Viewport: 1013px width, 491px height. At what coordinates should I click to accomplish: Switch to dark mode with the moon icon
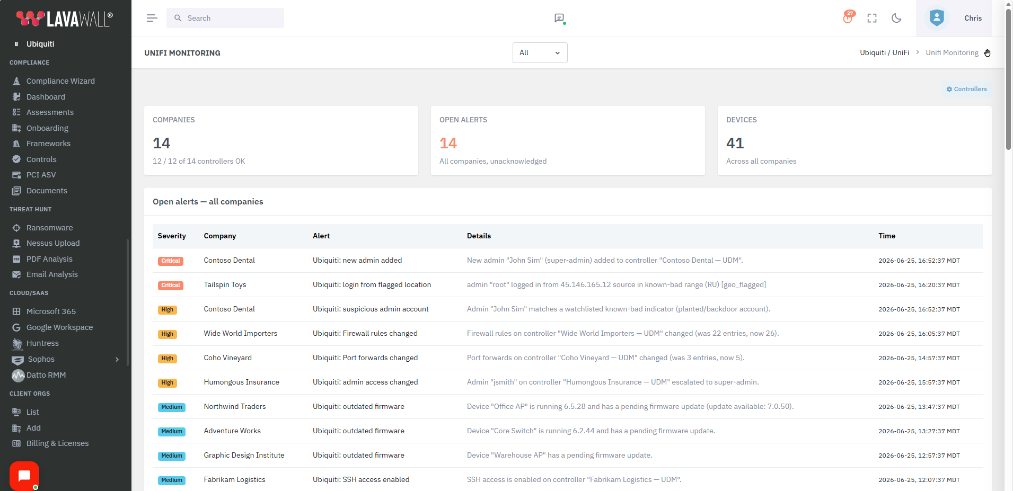click(x=896, y=18)
